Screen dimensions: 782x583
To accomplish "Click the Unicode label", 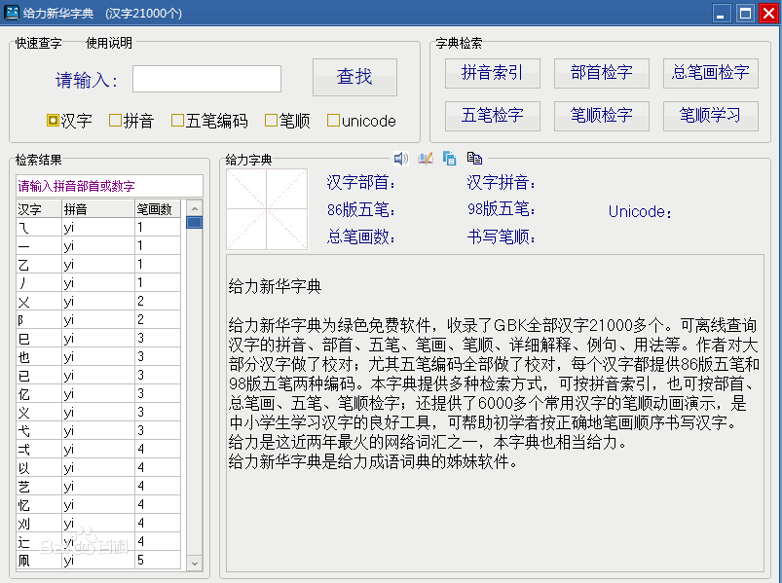I will pyautogui.click(x=640, y=211).
